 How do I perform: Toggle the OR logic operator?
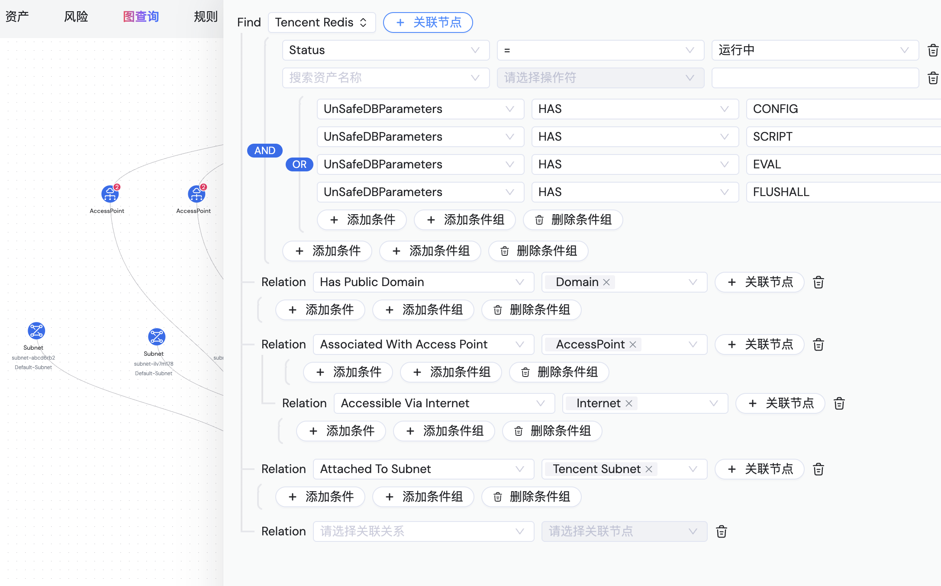299,164
